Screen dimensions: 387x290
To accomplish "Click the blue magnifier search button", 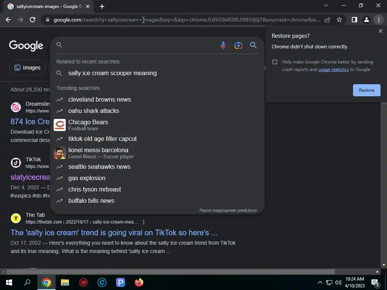I will (253, 45).
